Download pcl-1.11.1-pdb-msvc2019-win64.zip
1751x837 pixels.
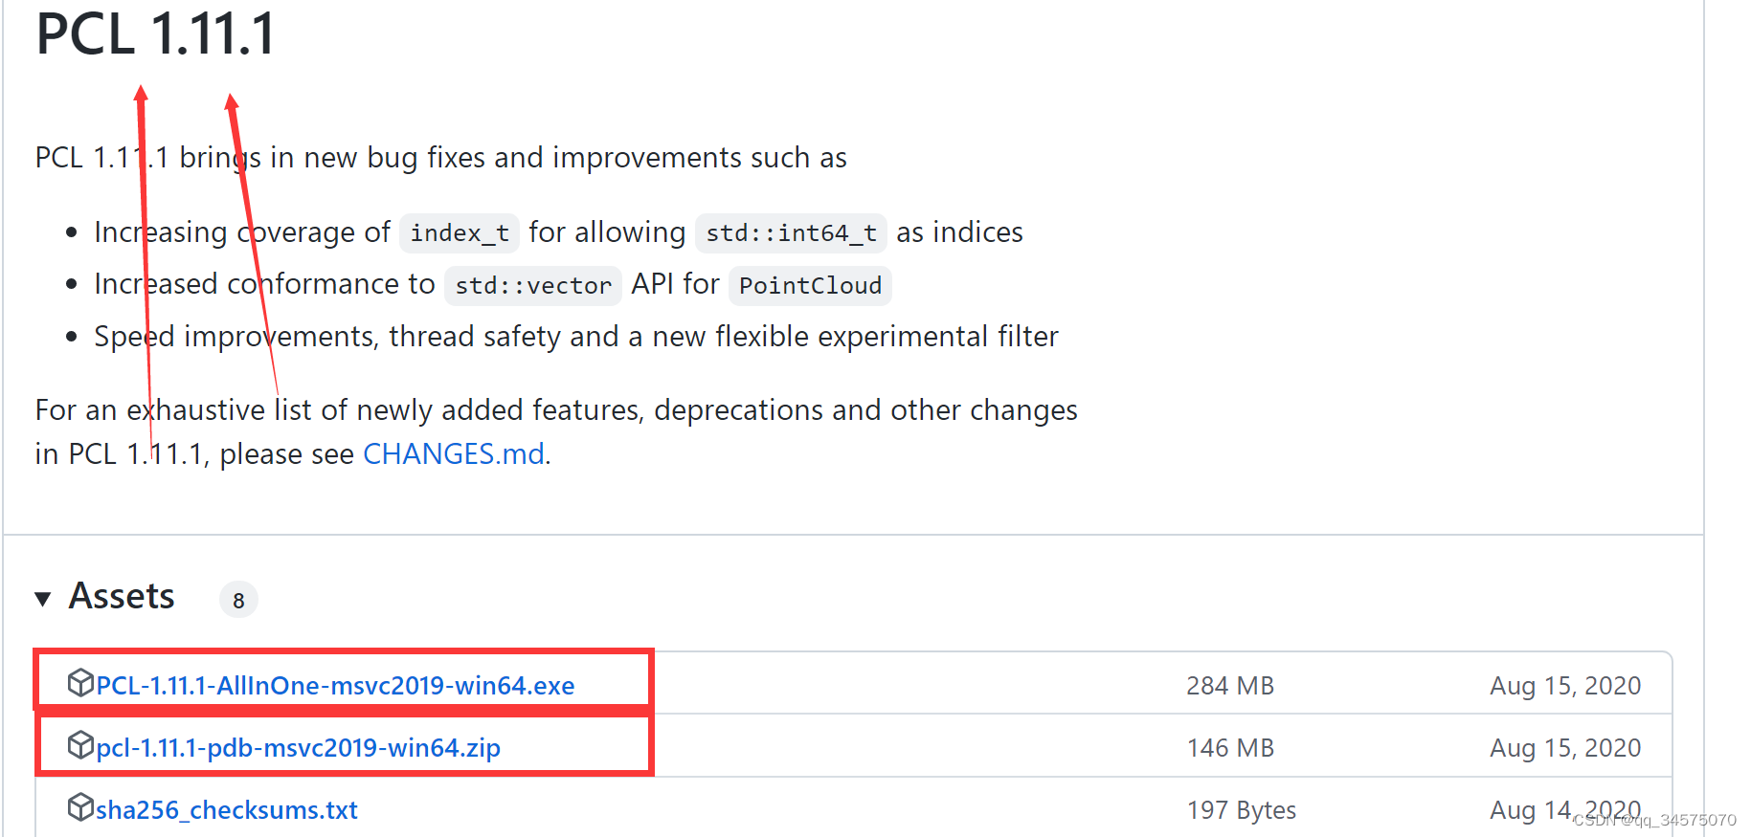[x=299, y=747]
